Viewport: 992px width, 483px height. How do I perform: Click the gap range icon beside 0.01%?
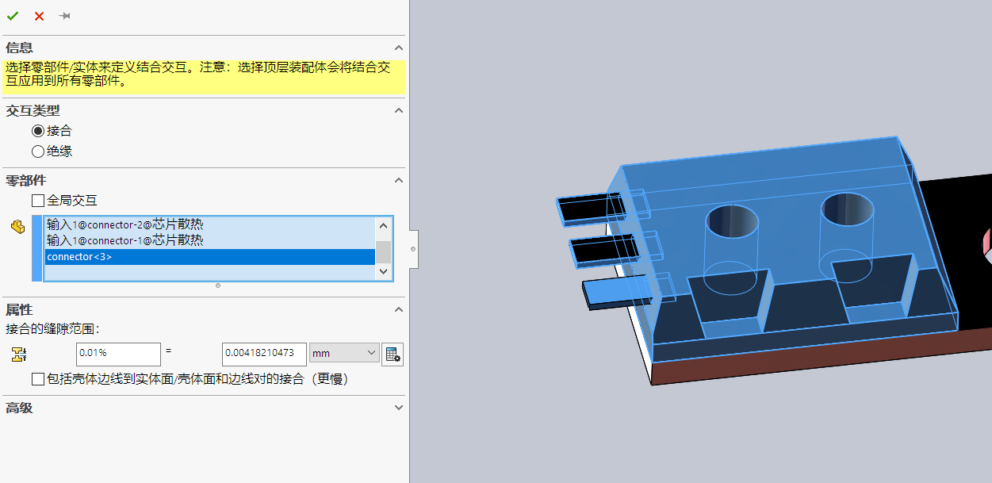click(x=18, y=355)
